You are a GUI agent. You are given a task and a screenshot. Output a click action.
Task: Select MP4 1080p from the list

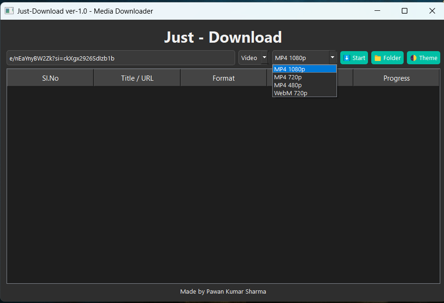pyautogui.click(x=304, y=69)
